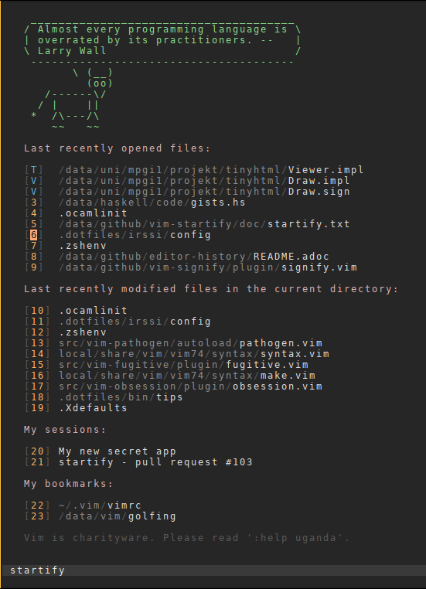This screenshot has height=589, width=426.
Task: Load startify pull request #103 session
Action: point(138,462)
